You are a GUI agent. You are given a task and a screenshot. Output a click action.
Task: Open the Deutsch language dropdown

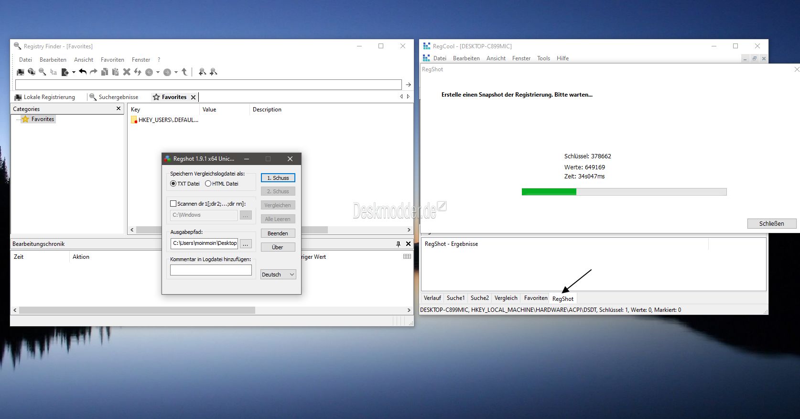278,275
